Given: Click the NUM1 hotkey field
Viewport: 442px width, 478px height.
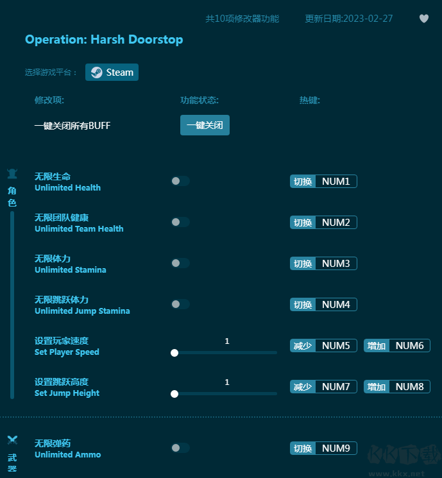Looking at the screenshot, I should tap(336, 182).
